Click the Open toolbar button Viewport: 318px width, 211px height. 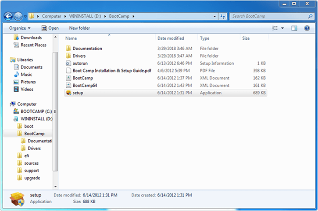tap(50, 28)
